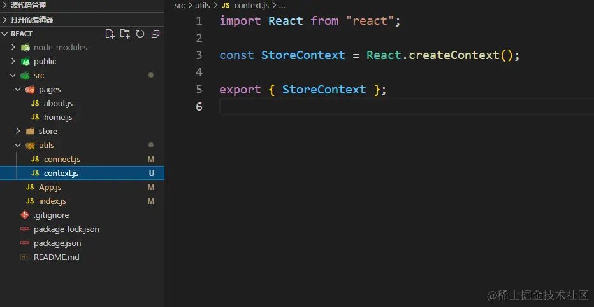
Task: Expand the node_modules folder chevron
Action: tap(13, 47)
